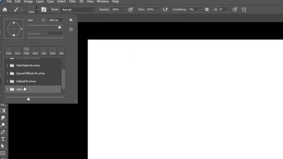
Task: Open the painting Mode dropdown
Action: pyautogui.click(x=78, y=10)
